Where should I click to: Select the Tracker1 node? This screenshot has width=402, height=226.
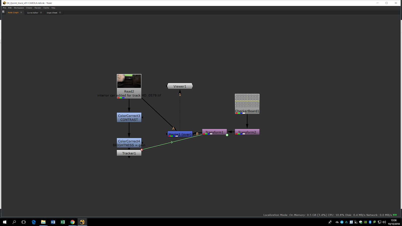click(x=129, y=153)
